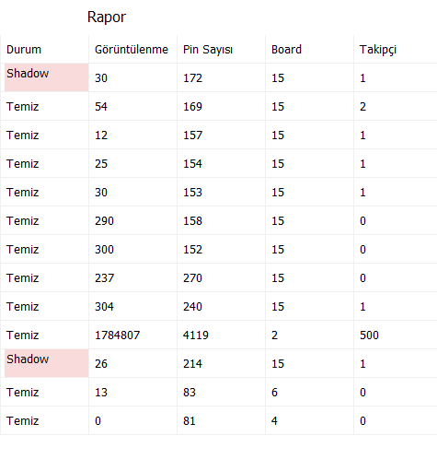
Task: Click the 304 views cell
Action: click(x=133, y=306)
